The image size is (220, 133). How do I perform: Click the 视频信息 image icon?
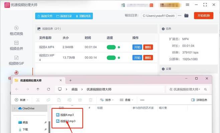pos(39,29)
